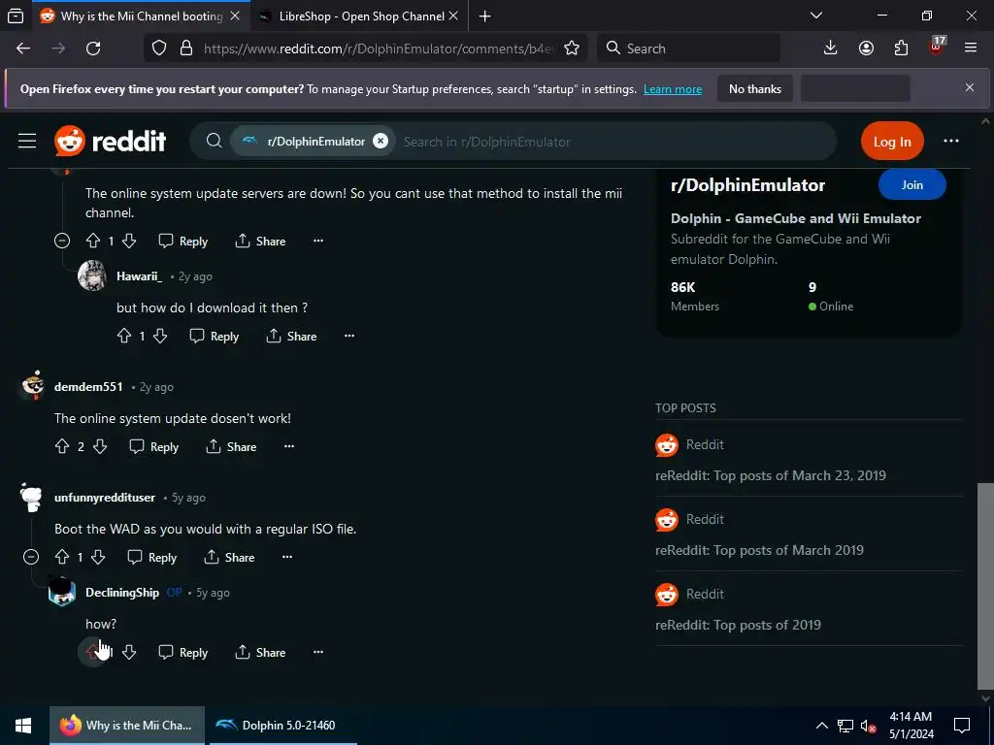The height and width of the screenshot is (745, 994).
Task: Dismiss the Firefox startup notification bar
Action: point(970,87)
